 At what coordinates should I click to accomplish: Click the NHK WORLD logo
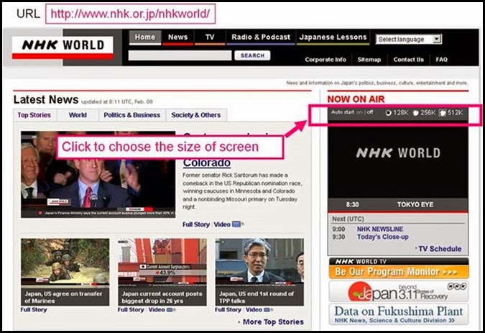coord(63,47)
